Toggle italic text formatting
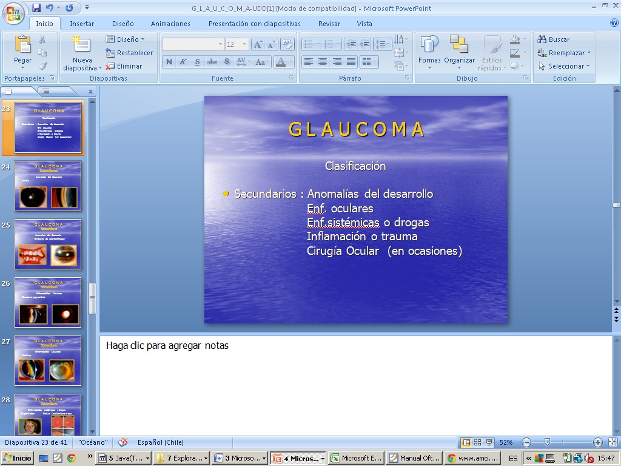 click(x=183, y=62)
